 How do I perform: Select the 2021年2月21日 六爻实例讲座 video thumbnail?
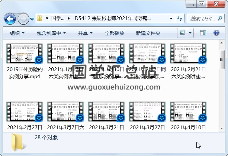(188, 53)
